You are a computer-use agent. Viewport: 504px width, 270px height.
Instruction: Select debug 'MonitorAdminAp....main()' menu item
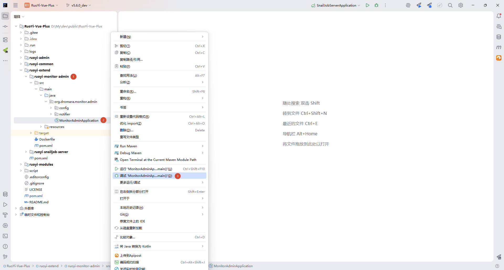(x=146, y=176)
